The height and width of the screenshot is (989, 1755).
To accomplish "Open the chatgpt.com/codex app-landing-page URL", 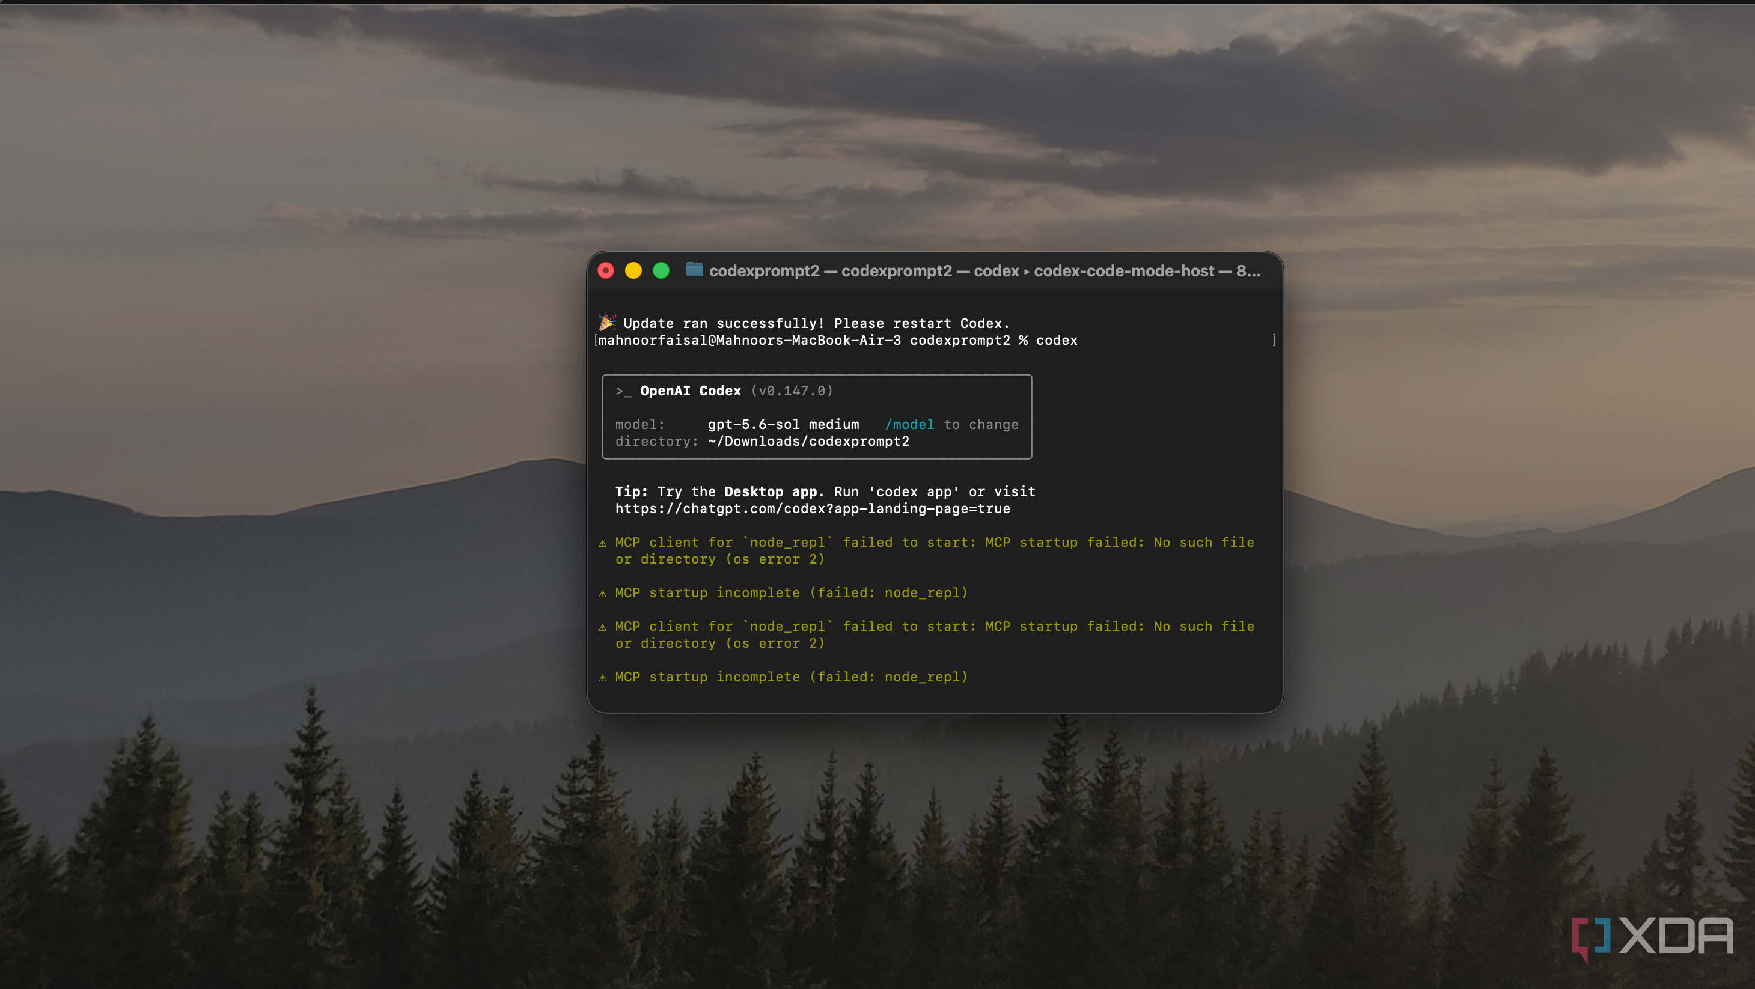I will tap(813, 509).
